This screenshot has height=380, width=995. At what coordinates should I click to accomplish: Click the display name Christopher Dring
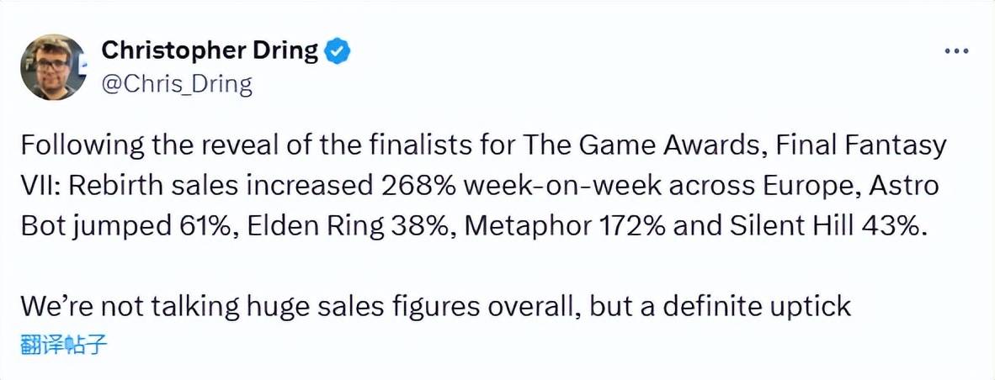pos(210,51)
